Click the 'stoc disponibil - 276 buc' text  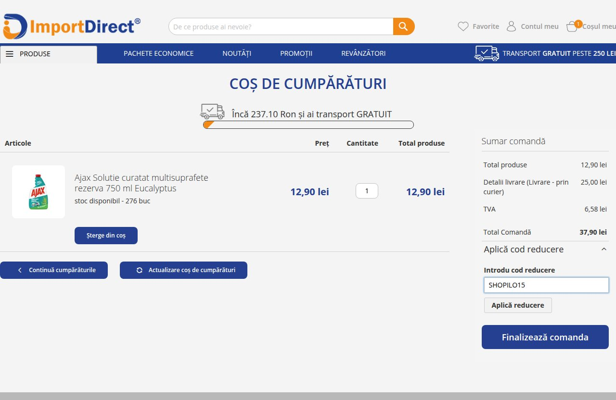tap(112, 201)
